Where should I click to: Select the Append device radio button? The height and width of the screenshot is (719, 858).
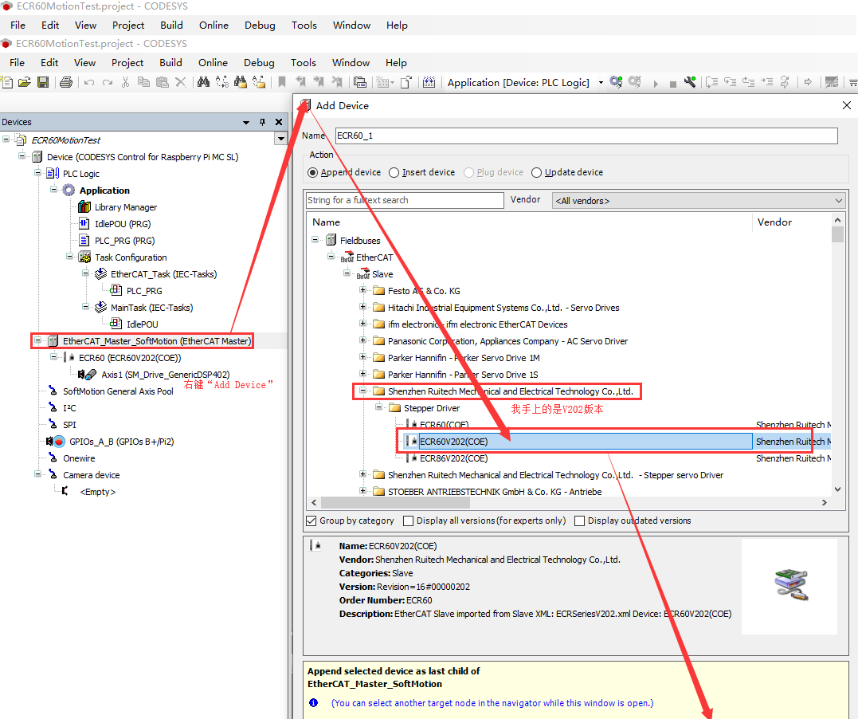pos(312,172)
